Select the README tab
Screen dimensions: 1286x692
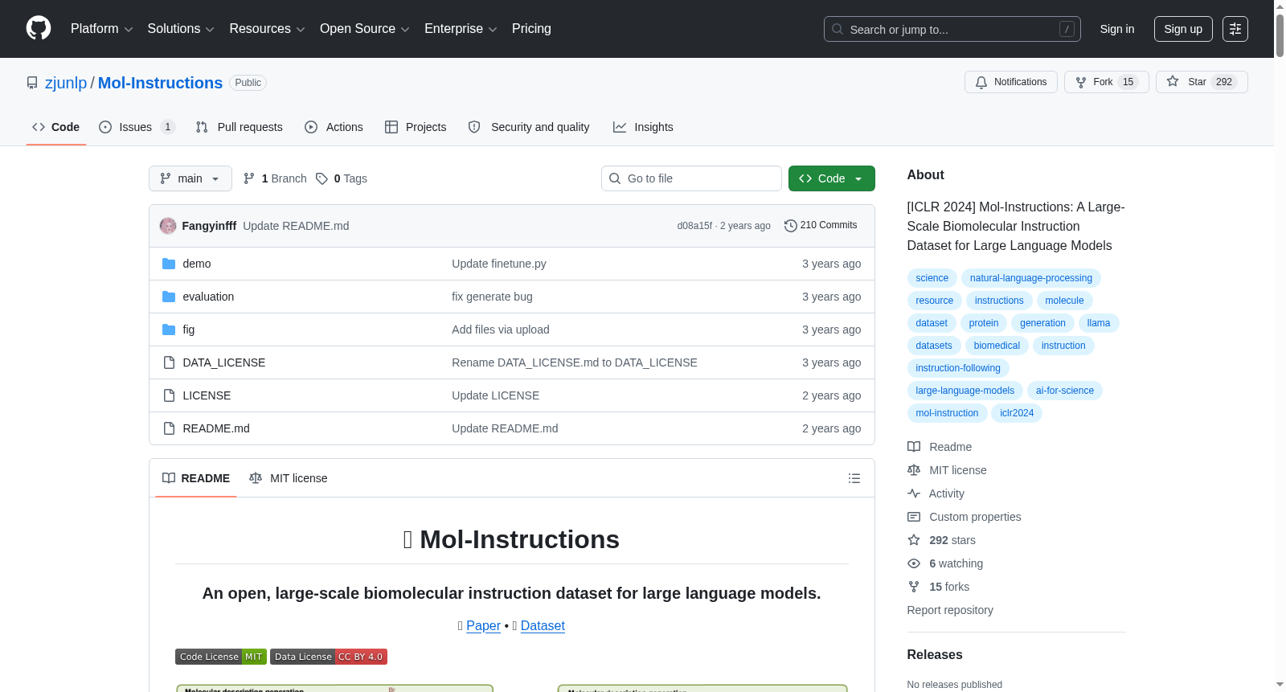tap(196, 478)
